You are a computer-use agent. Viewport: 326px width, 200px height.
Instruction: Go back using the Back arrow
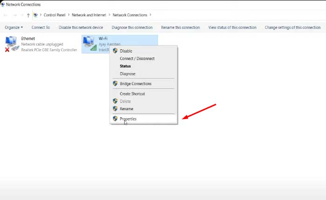[5, 15]
